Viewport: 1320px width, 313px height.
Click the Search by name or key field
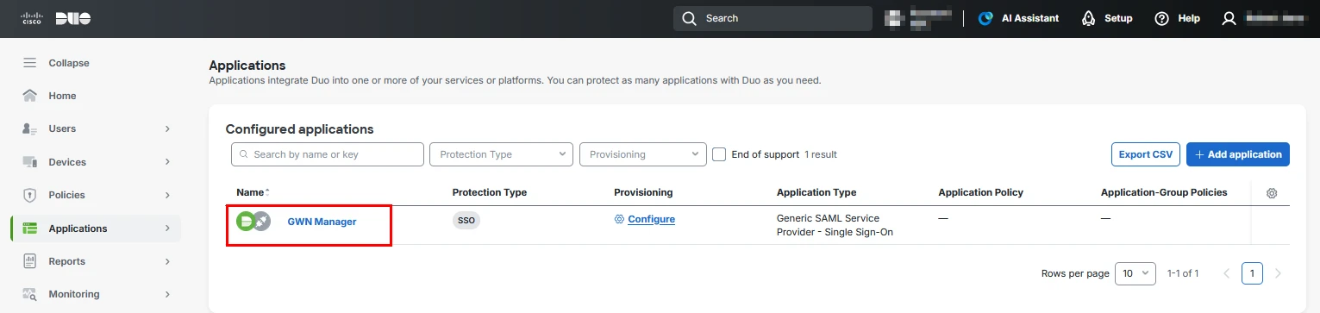pyautogui.click(x=328, y=154)
